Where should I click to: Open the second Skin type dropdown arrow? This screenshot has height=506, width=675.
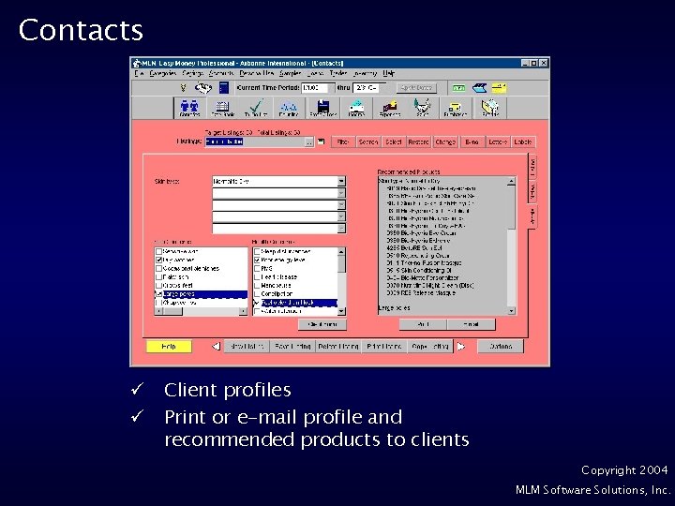(x=341, y=193)
